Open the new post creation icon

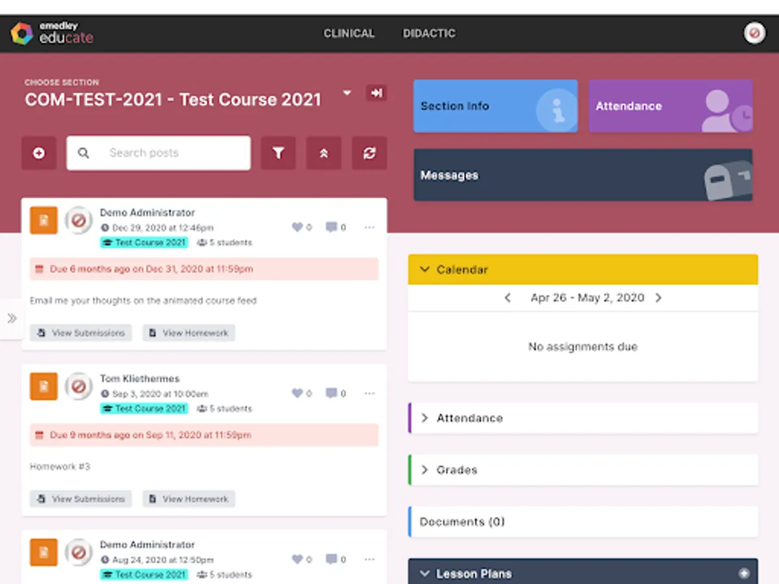(39, 153)
